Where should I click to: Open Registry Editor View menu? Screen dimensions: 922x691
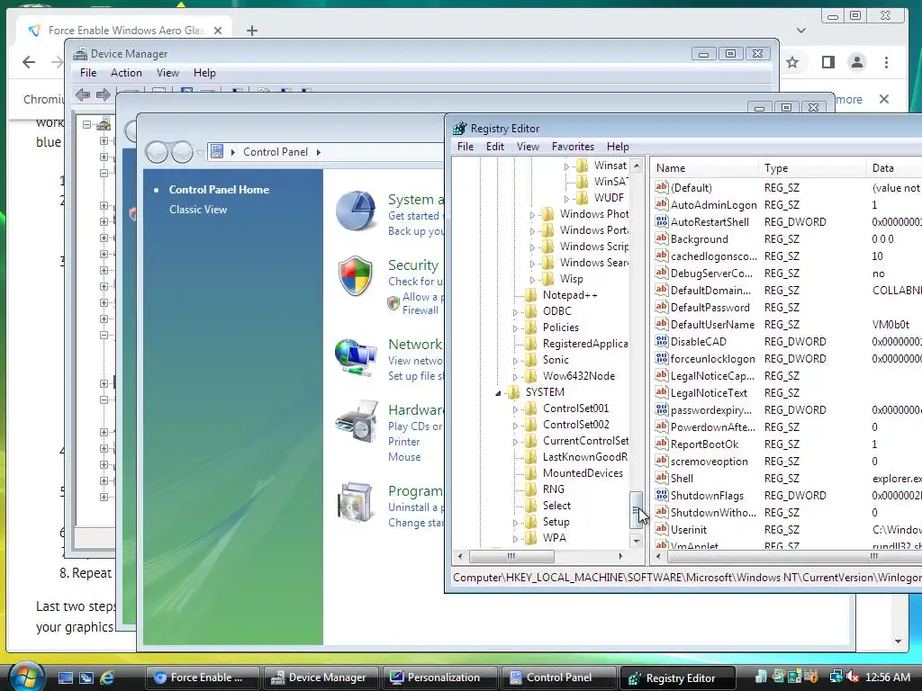pyautogui.click(x=528, y=147)
